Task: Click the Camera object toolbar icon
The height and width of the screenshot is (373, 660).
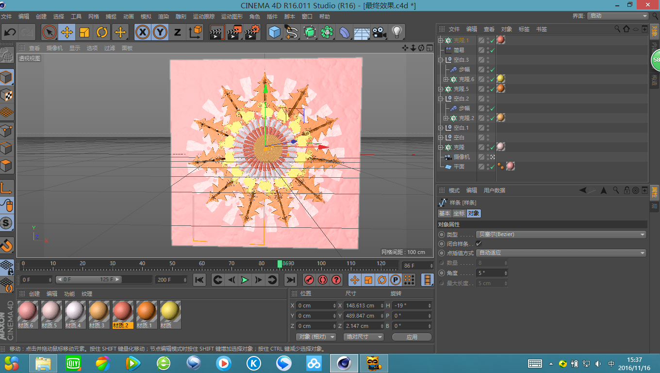Action: pyautogui.click(x=379, y=33)
